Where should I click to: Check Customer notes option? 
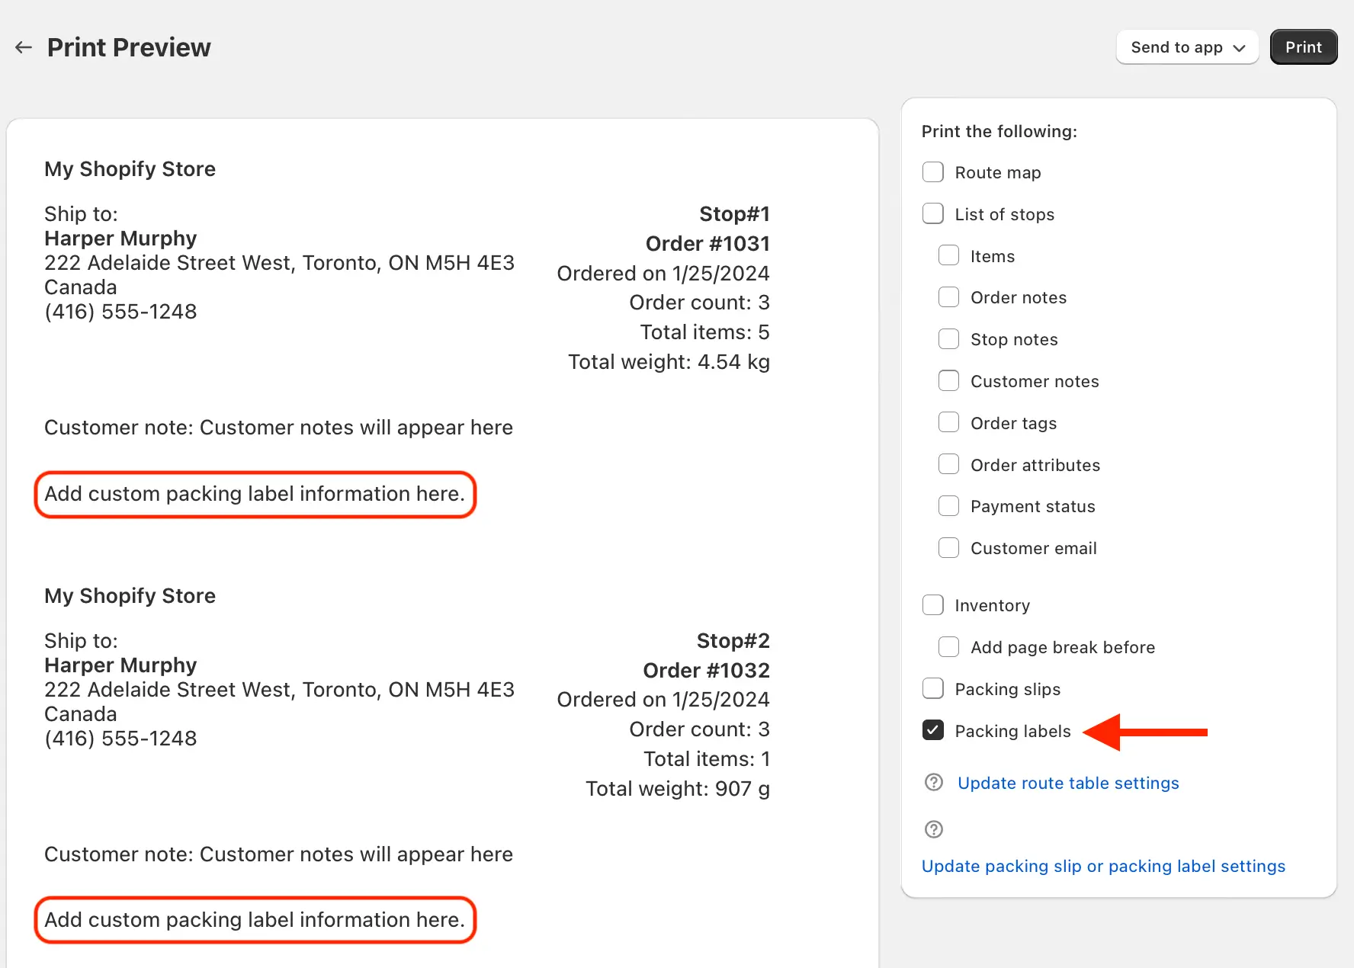point(948,380)
